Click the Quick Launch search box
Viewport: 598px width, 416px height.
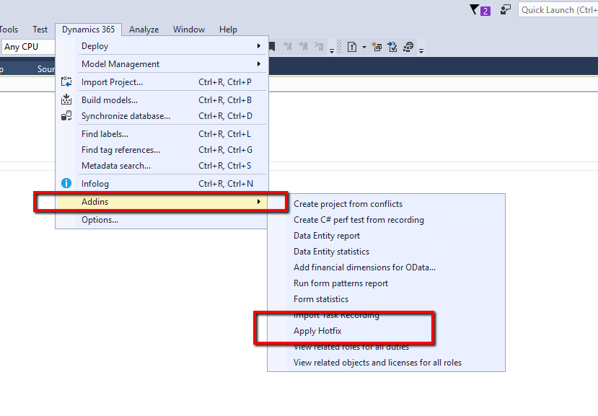pyautogui.click(x=558, y=10)
